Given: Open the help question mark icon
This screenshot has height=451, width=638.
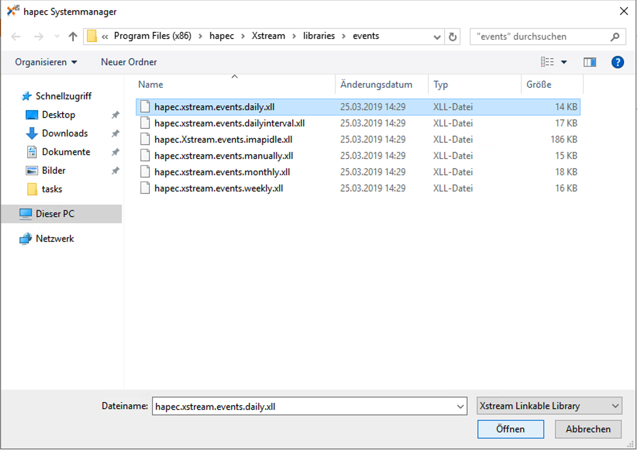Looking at the screenshot, I should 617,62.
